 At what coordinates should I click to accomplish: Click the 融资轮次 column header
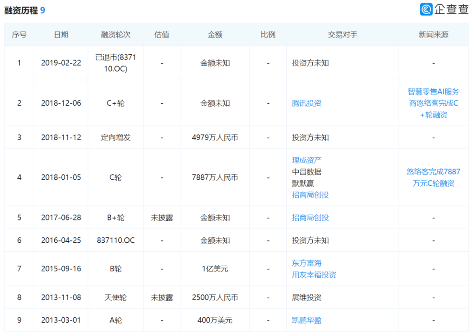(x=116, y=35)
